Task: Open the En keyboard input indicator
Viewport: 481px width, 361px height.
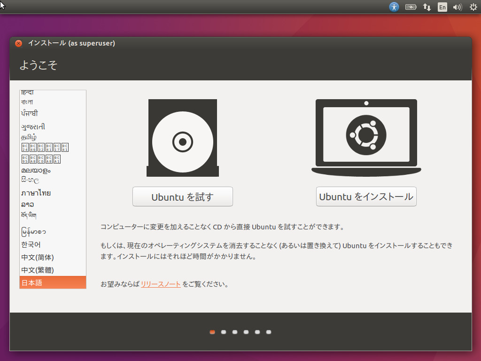Action: pos(442,7)
